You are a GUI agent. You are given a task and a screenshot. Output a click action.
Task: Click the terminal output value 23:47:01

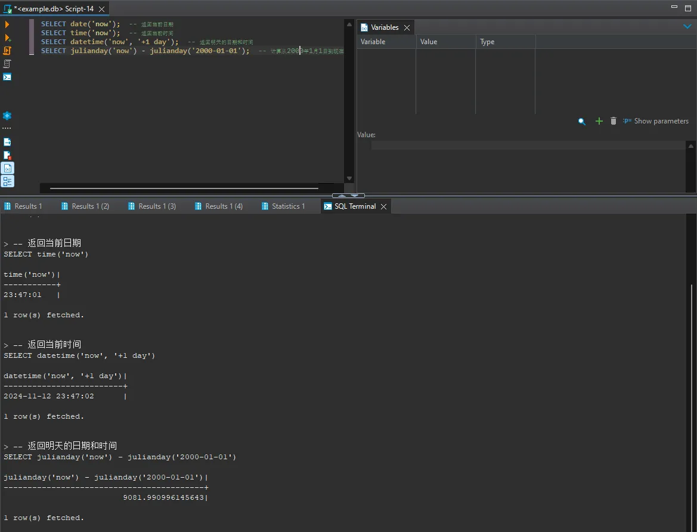tap(23, 295)
